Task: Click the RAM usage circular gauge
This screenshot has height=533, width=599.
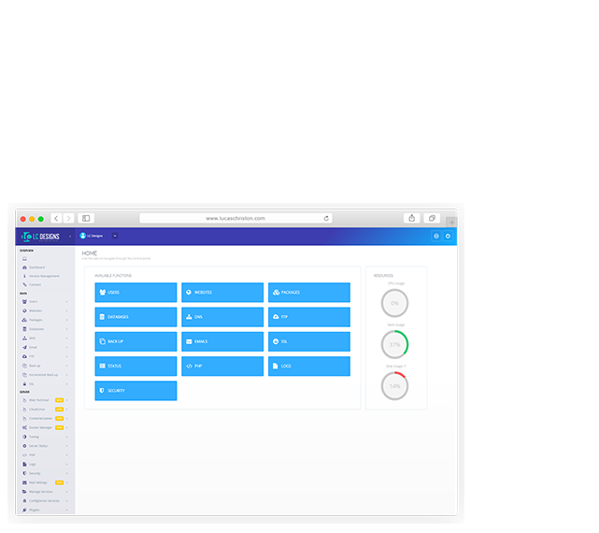Action: (394, 344)
